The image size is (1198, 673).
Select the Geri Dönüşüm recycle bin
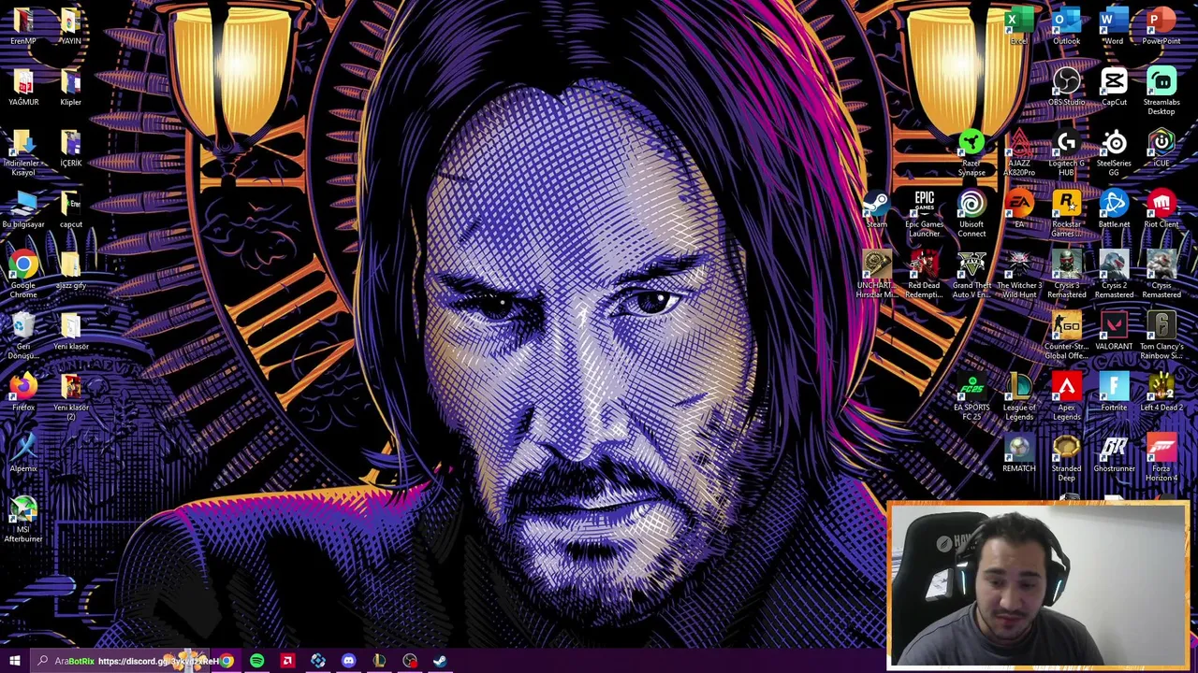click(23, 336)
